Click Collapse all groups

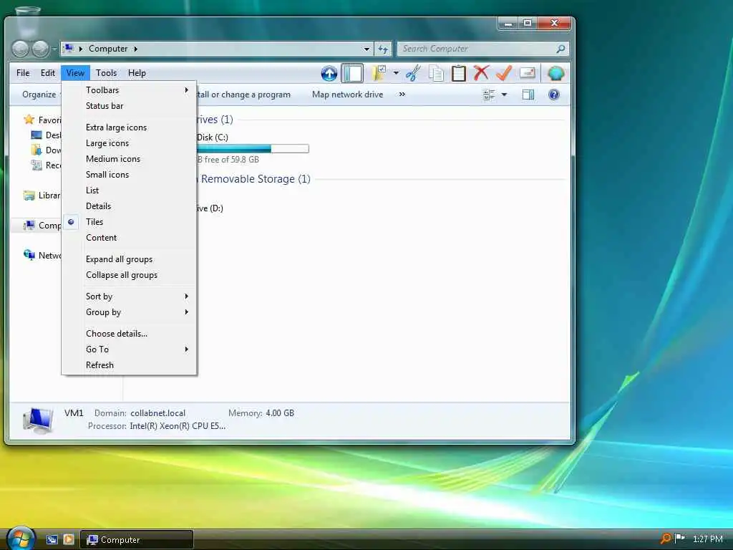129,275
